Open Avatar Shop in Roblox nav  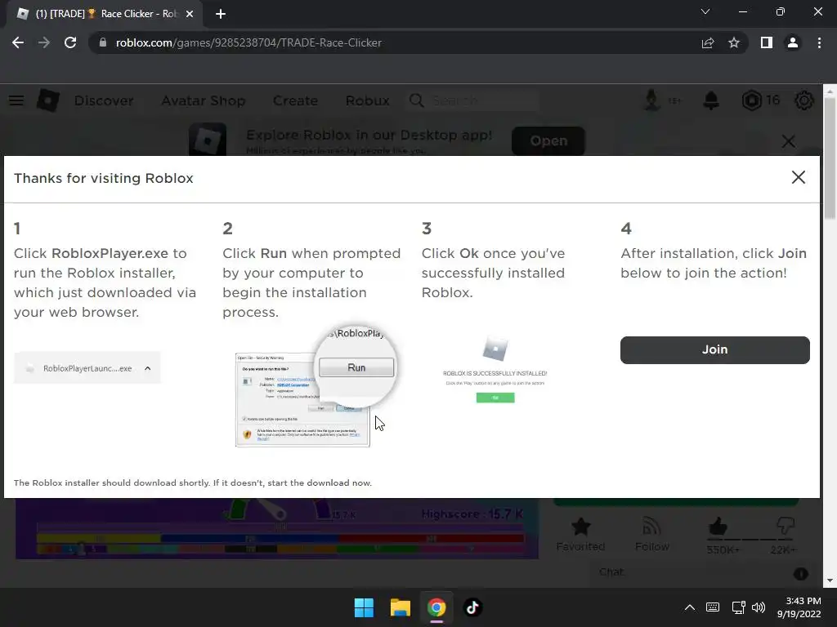click(x=204, y=100)
